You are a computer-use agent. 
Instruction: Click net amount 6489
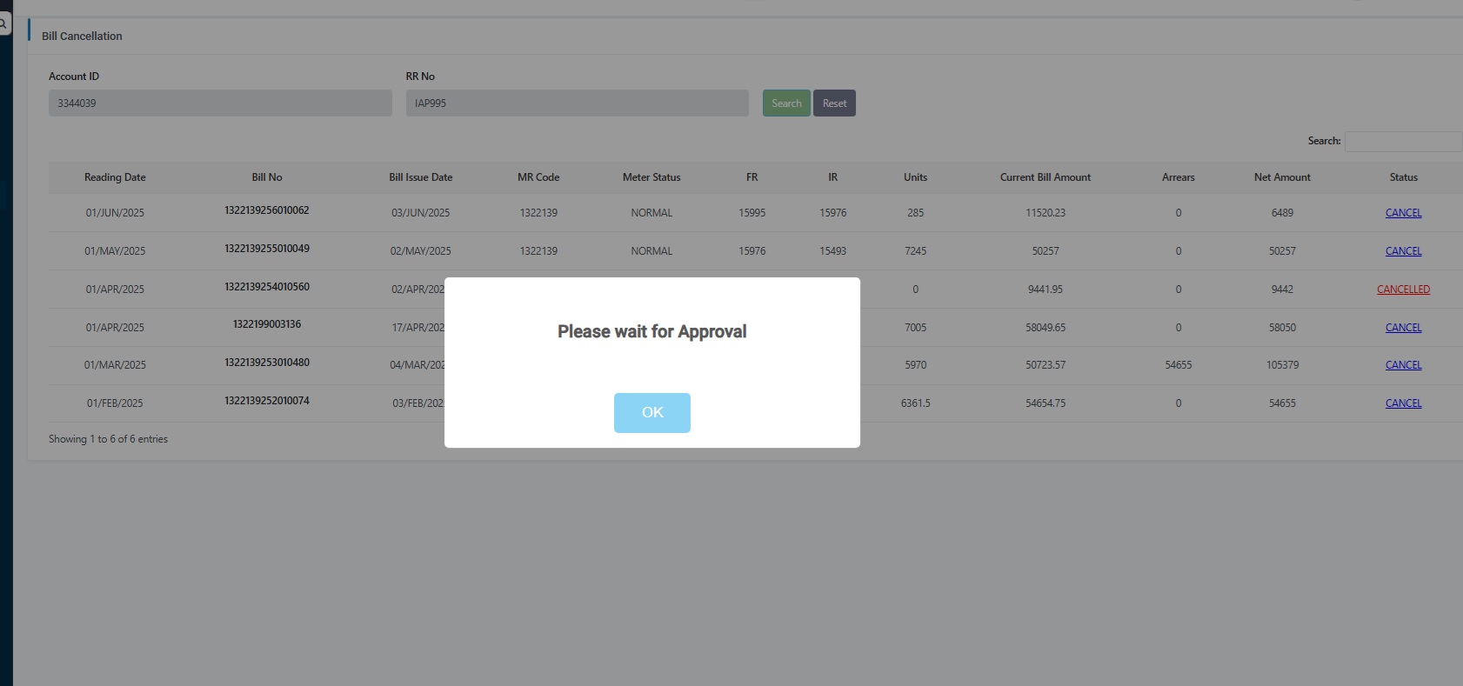click(1282, 213)
